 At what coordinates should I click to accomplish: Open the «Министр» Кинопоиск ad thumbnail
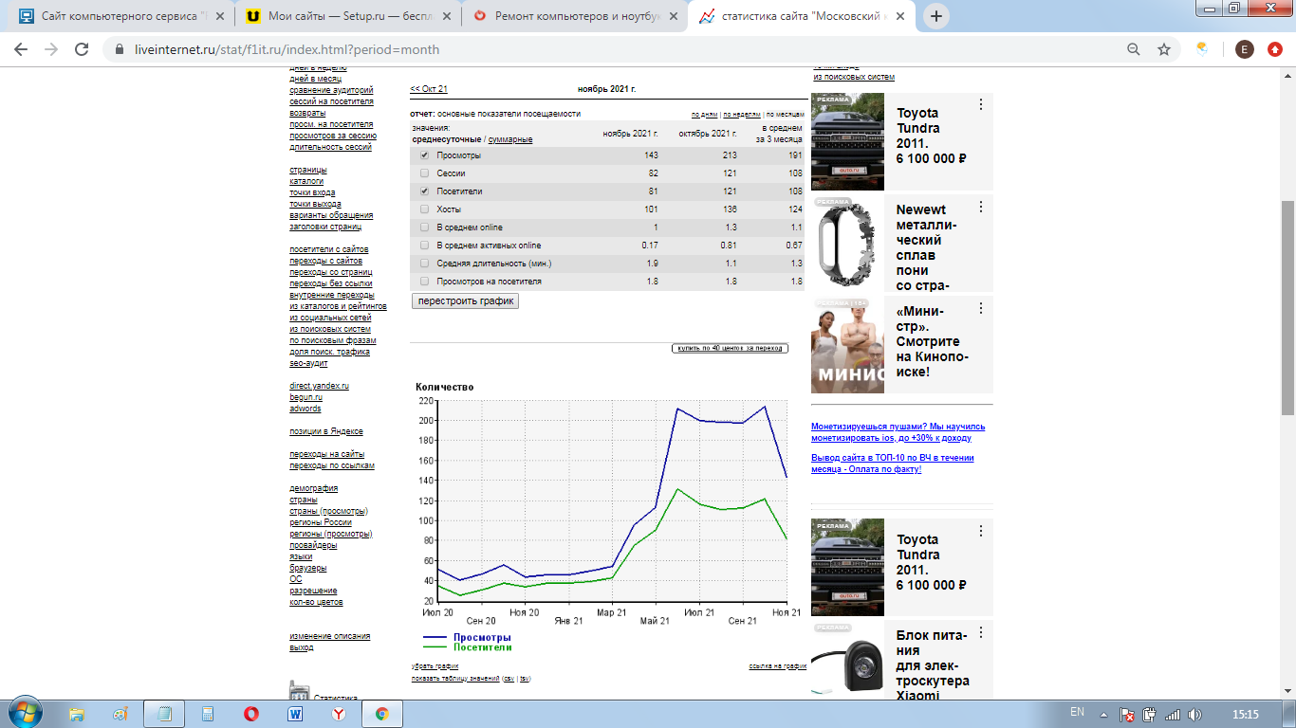[847, 344]
